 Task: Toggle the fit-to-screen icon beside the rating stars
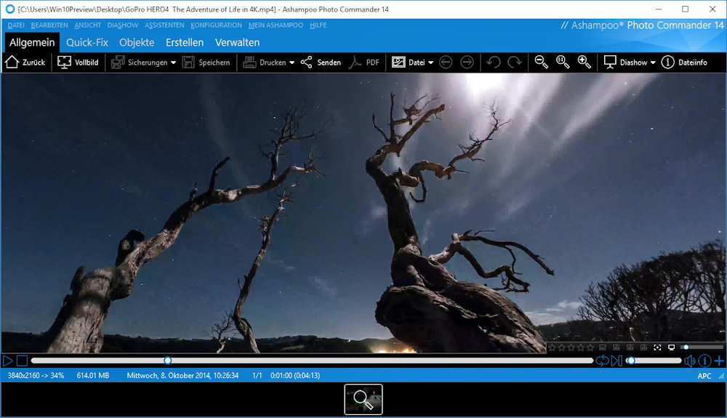[657, 347]
